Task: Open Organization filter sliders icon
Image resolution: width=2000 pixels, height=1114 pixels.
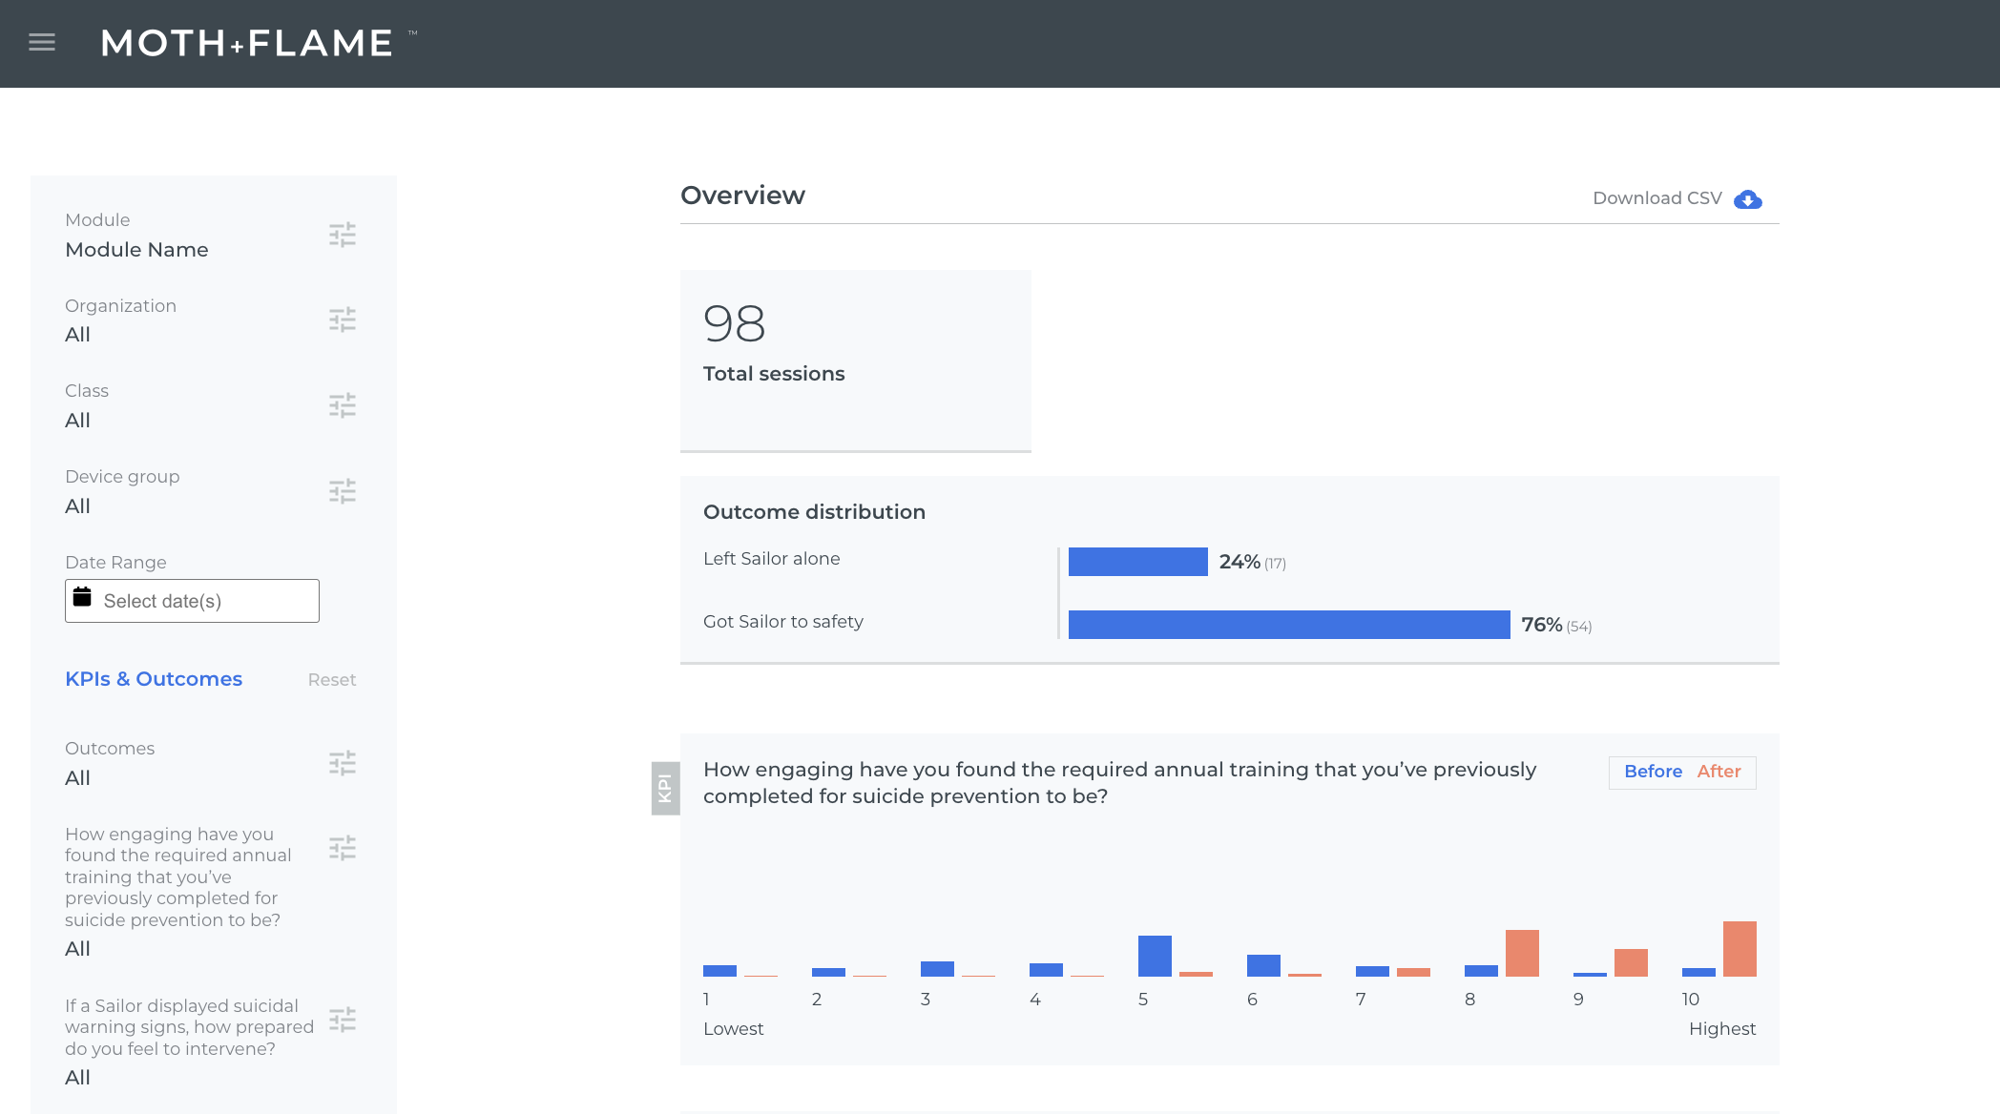Action: 343,320
